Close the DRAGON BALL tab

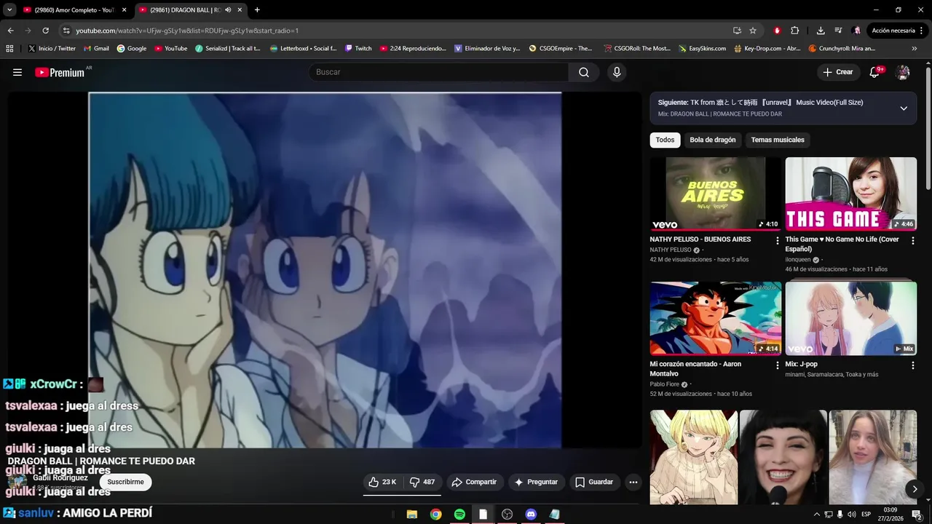[240, 10]
